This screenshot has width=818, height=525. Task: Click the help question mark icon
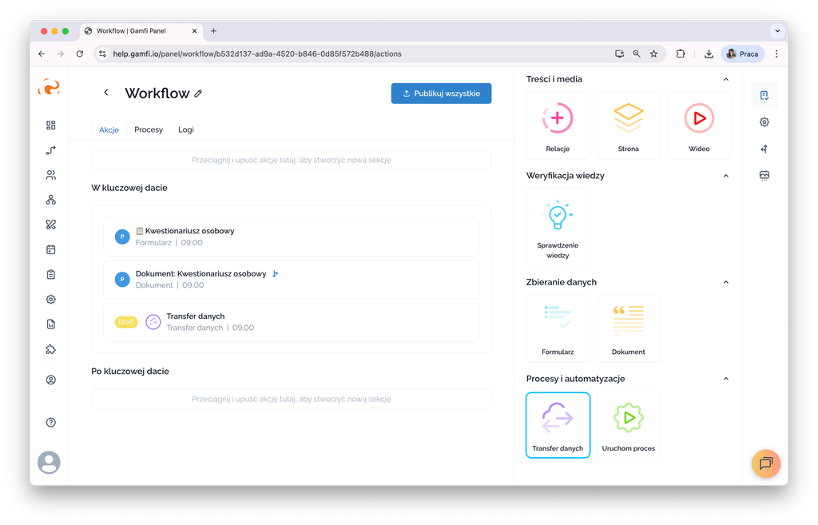click(x=51, y=422)
